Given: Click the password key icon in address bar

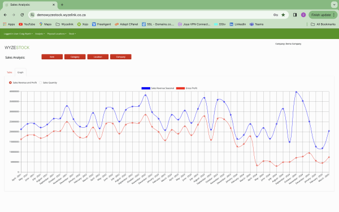Looking at the screenshot, I should pos(276,15).
